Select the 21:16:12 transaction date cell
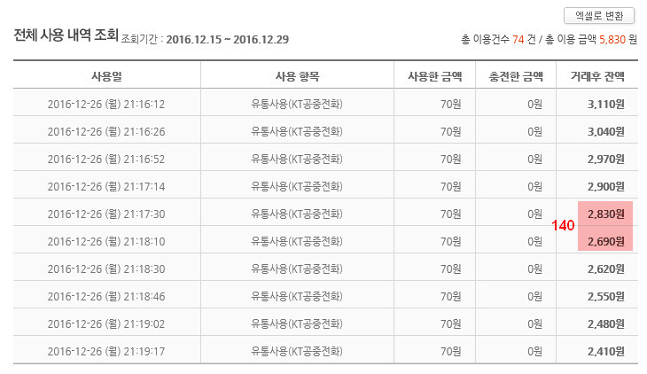Screen dimensions: 647x374 click(106, 104)
